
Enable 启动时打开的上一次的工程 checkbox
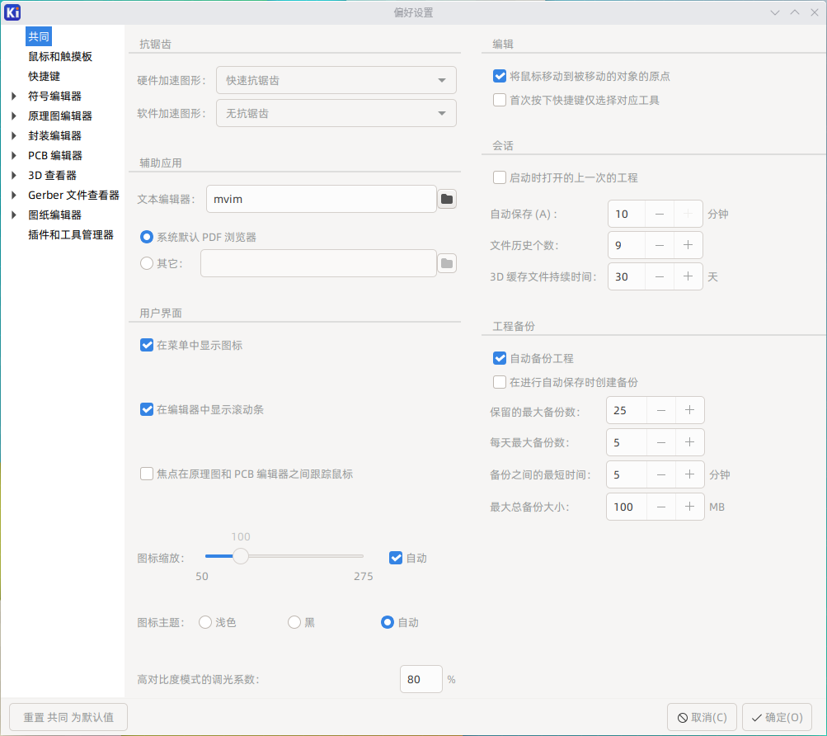point(500,177)
